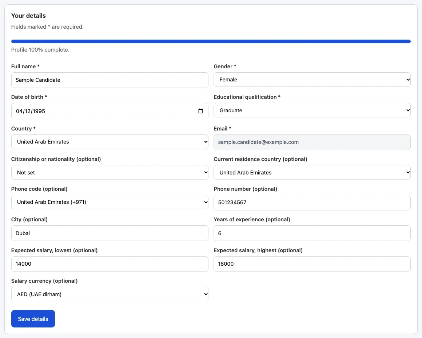Click the disabled Email field

point(312,142)
